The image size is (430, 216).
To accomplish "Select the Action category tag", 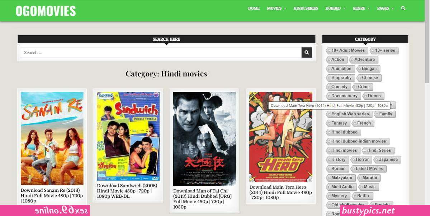I will (x=337, y=60).
